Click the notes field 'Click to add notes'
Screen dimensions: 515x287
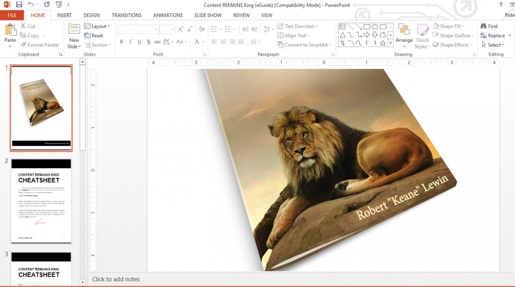(116, 279)
